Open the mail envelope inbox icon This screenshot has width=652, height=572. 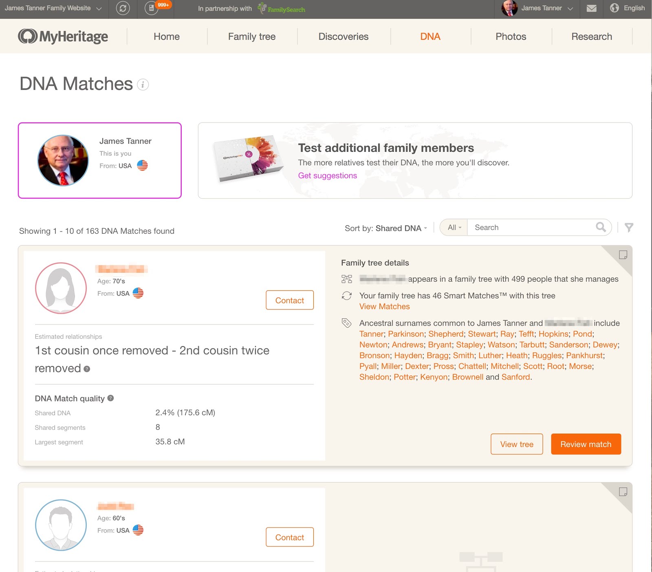point(592,8)
